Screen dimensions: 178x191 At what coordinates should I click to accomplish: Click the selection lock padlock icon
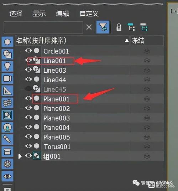coord(119,27)
